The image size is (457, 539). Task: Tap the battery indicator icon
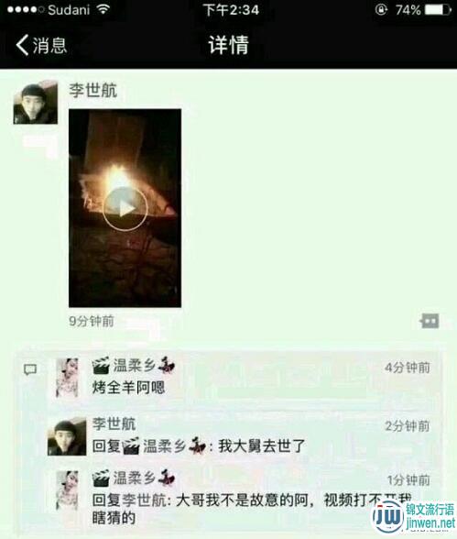point(438,9)
